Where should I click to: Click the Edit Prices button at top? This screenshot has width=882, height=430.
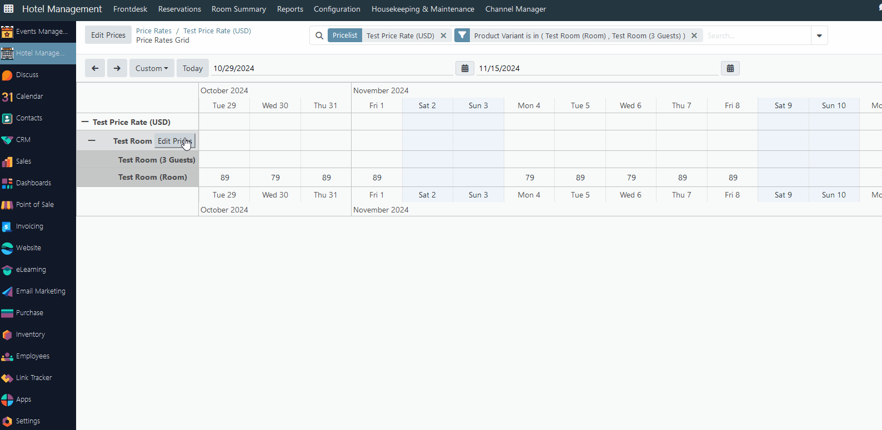click(108, 35)
